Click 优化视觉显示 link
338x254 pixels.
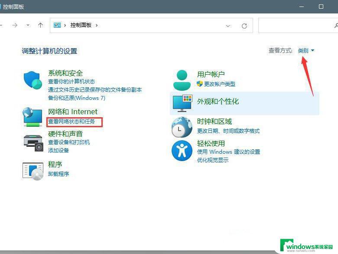point(212,160)
